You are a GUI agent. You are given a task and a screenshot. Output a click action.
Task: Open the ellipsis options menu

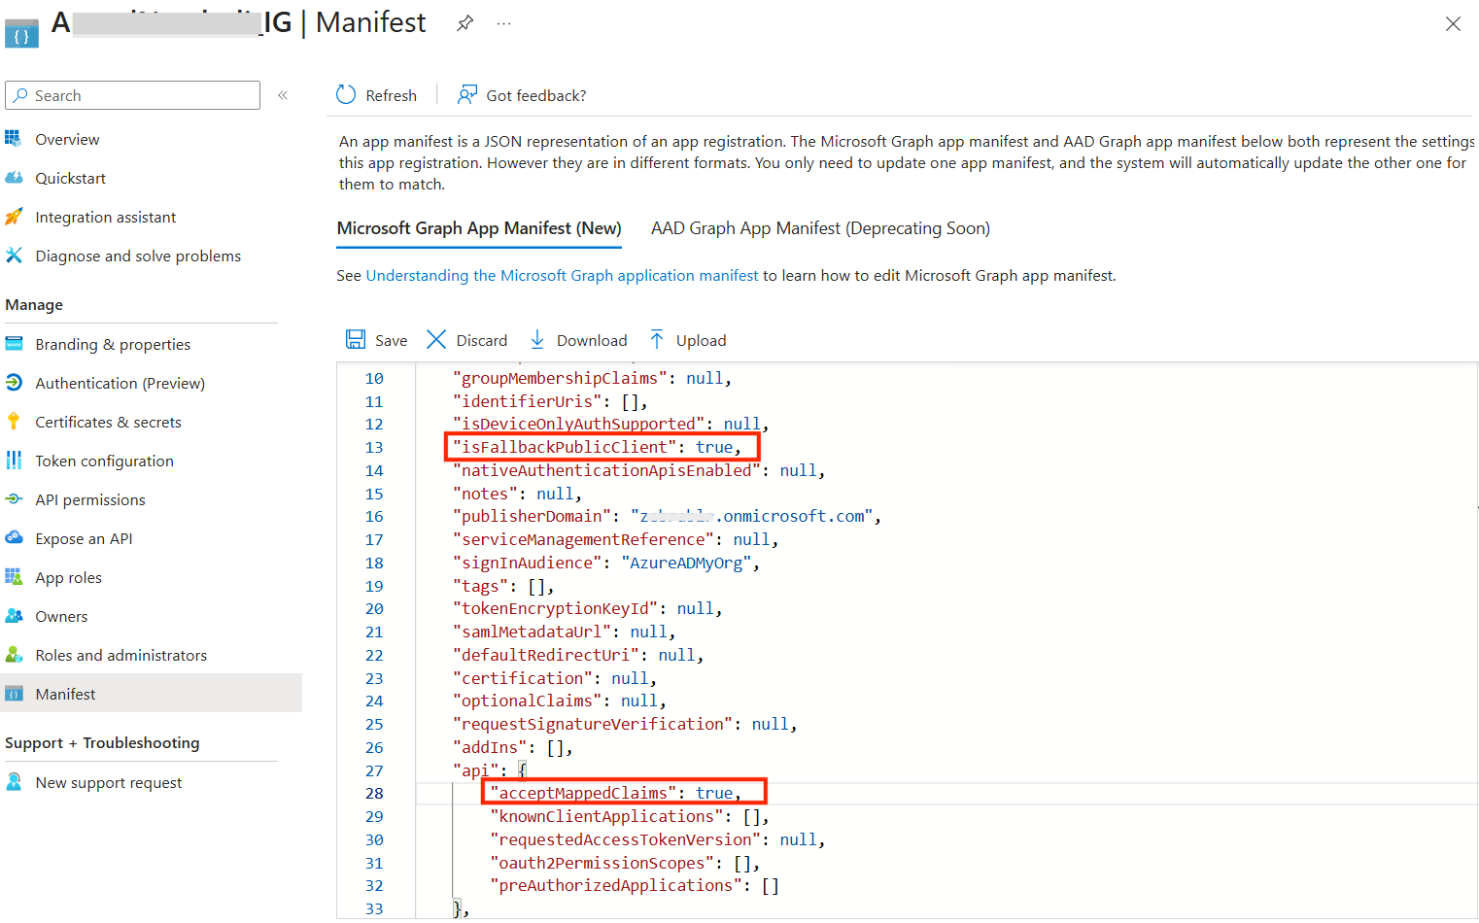click(x=503, y=23)
